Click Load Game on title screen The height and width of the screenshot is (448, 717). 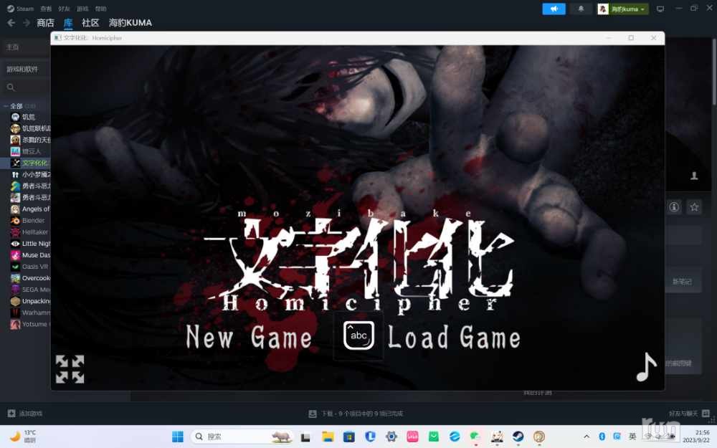pos(454,338)
